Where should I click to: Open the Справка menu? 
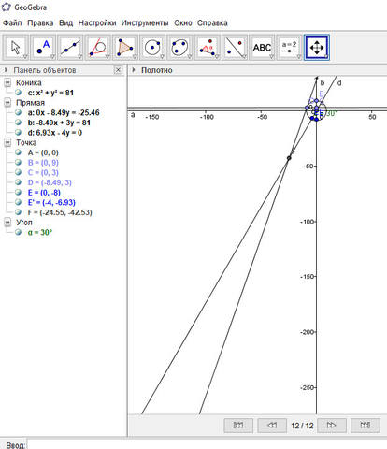pyautogui.click(x=212, y=22)
